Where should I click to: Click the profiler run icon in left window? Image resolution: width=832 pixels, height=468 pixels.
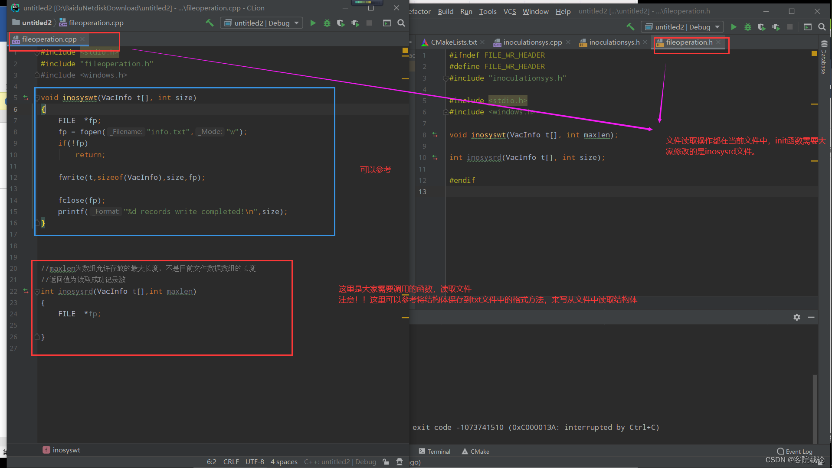point(355,23)
